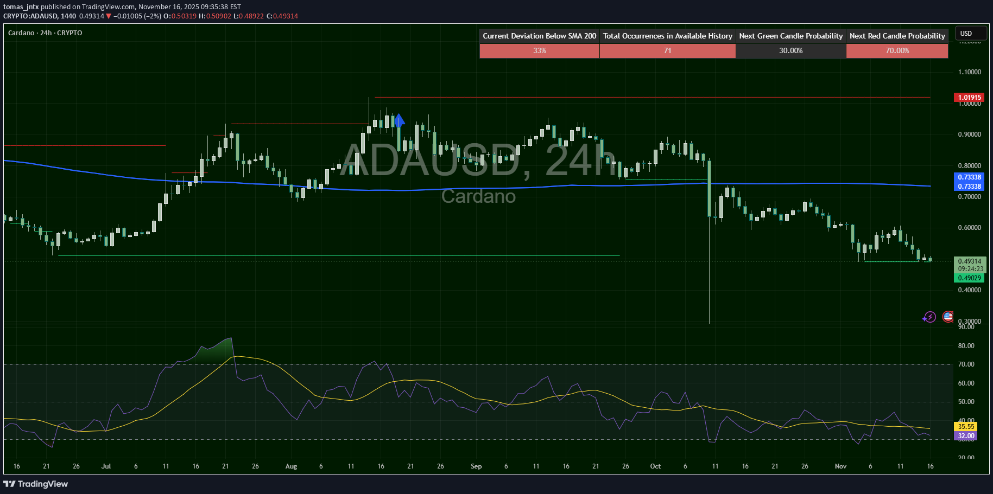Image resolution: width=993 pixels, height=494 pixels.
Task: Click the red 1.01915 price label
Action: [x=969, y=98]
